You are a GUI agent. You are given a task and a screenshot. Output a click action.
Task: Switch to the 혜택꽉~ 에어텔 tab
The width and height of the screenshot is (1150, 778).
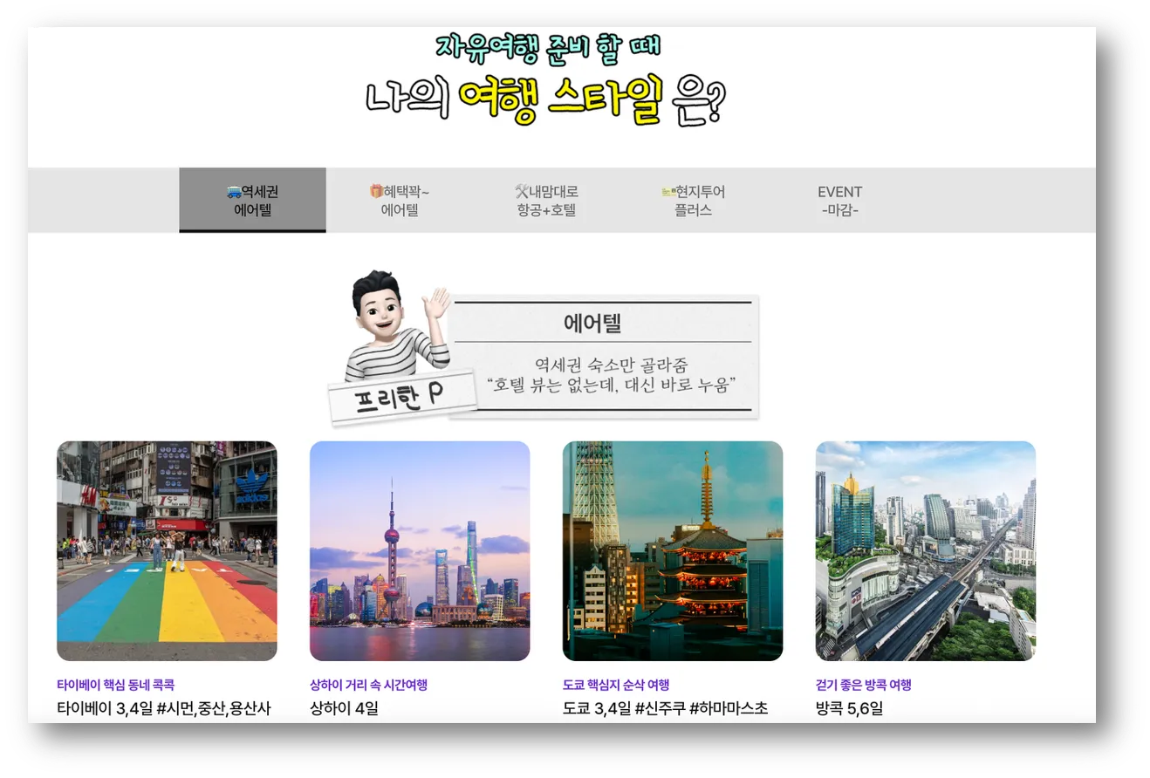tap(401, 201)
